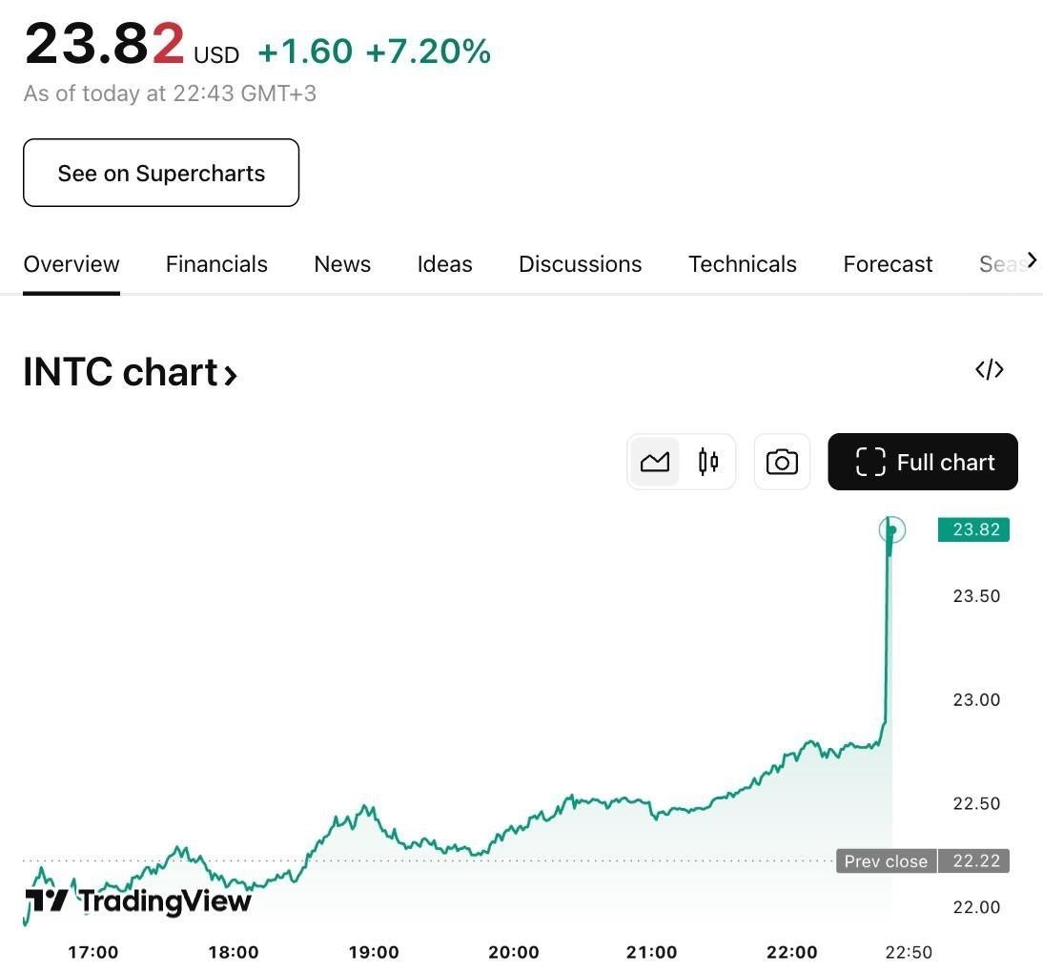
Task: Open the Overview tab
Action: (x=72, y=264)
